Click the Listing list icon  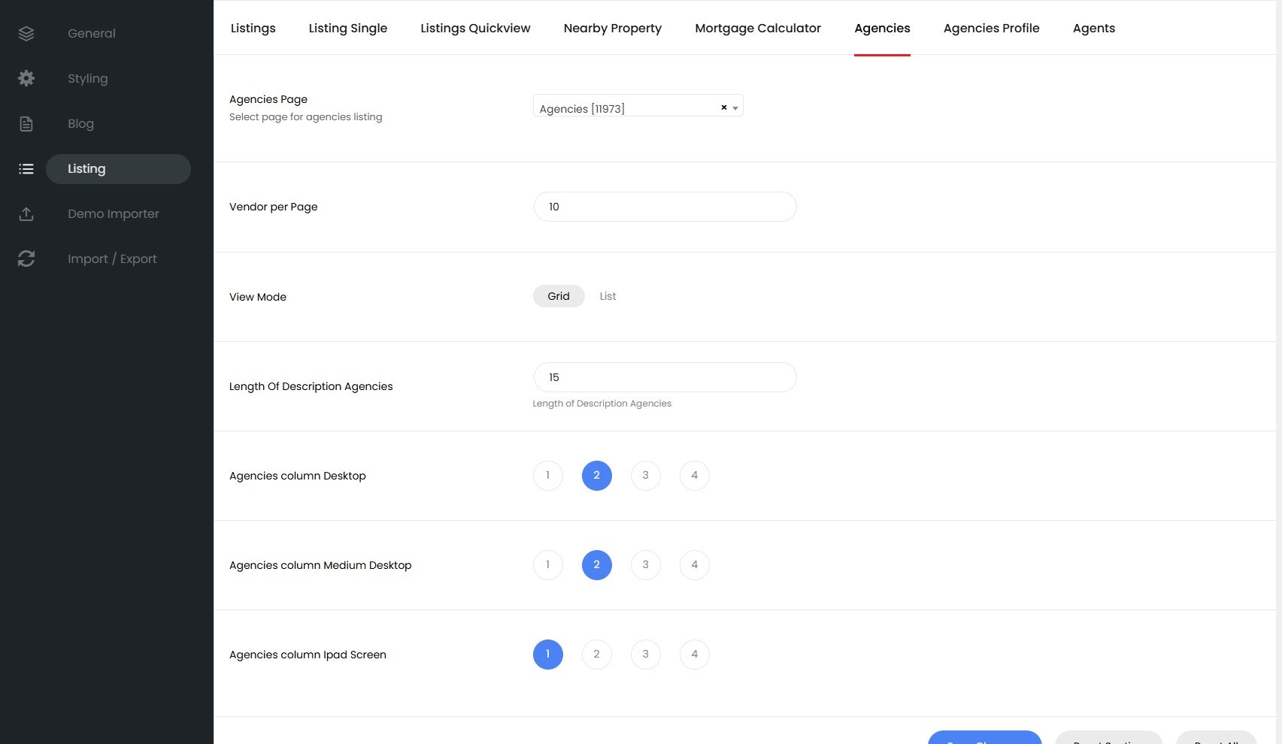tap(26, 169)
